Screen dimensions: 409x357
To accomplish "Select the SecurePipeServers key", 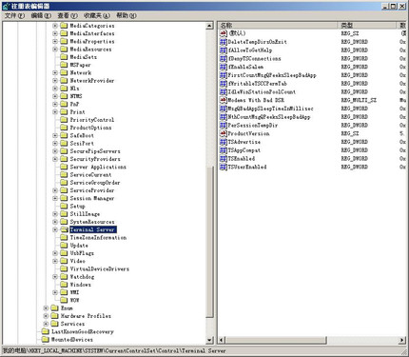I will [x=95, y=151].
